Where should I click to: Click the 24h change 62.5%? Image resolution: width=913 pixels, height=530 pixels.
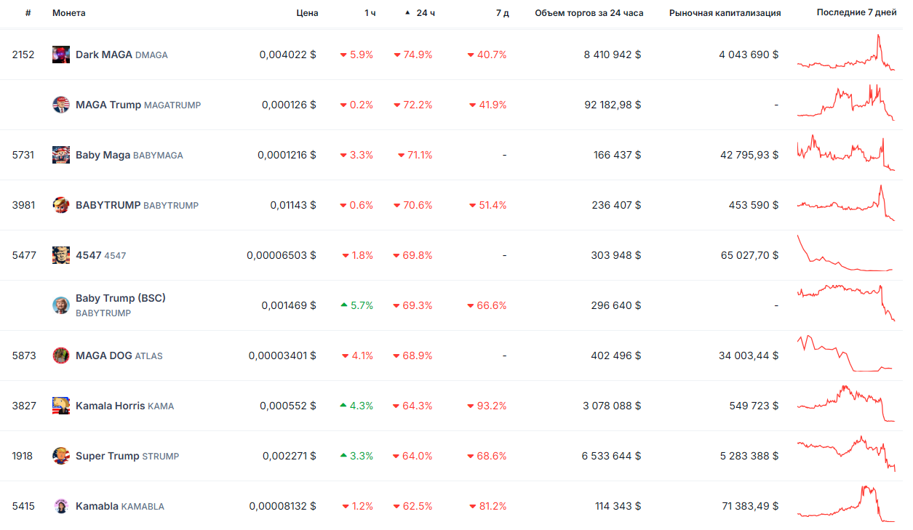tap(413, 506)
